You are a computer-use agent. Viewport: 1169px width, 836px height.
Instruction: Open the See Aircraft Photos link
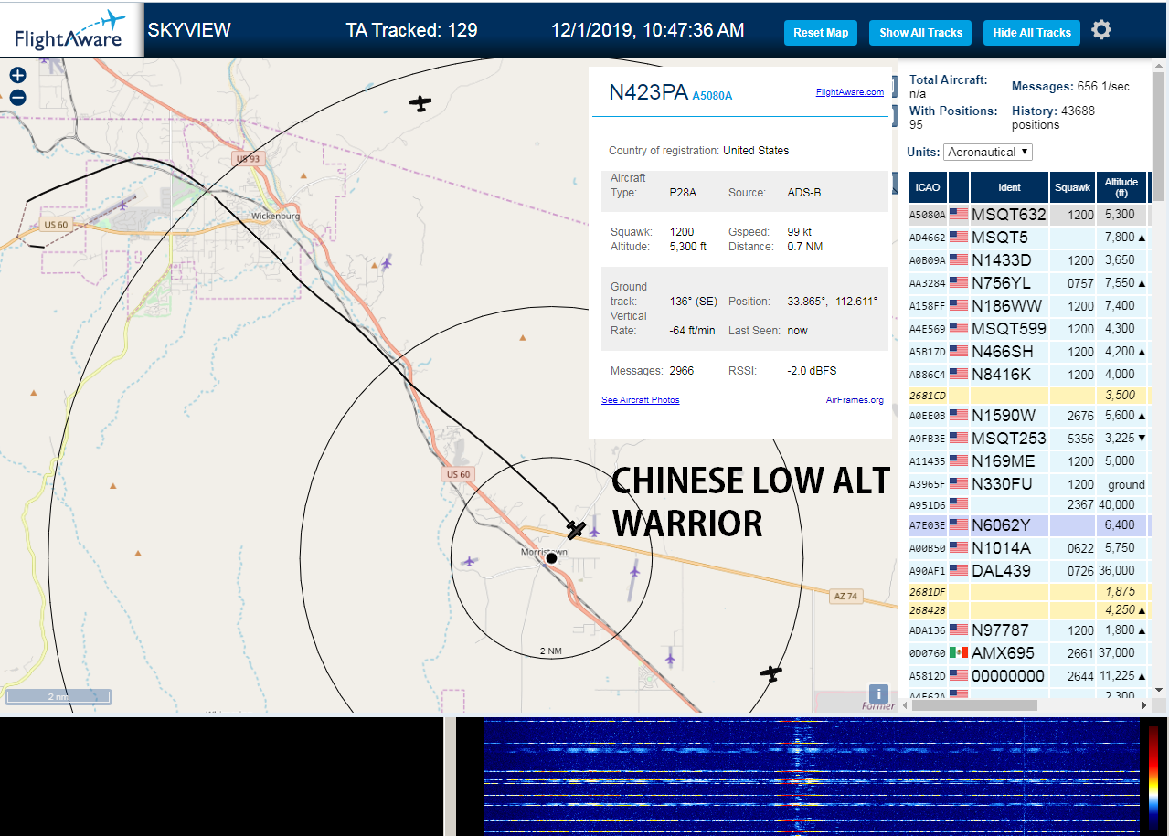click(x=641, y=400)
